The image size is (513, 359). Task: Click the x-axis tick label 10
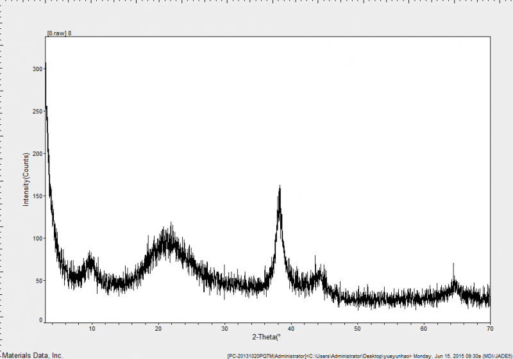92,329
